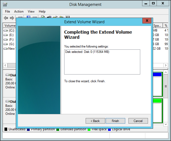171x141 pixels.
Task: Select the (C:) drive icon in volume list
Action: (x=6, y=30)
